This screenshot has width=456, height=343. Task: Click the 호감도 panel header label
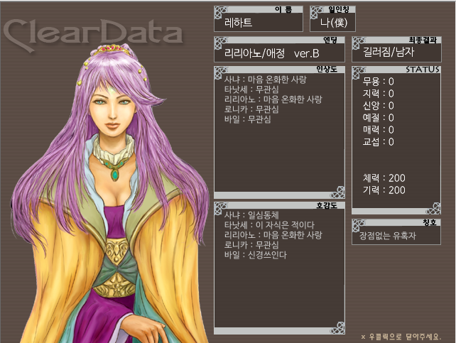coord(327,205)
